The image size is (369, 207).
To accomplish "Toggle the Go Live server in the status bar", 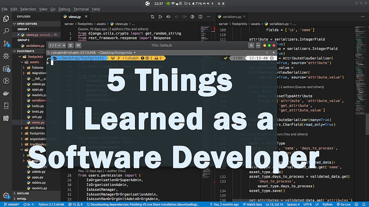I will [x=344, y=204].
